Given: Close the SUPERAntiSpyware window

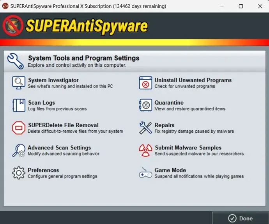Looking at the screenshot, I should tap(260, 6).
